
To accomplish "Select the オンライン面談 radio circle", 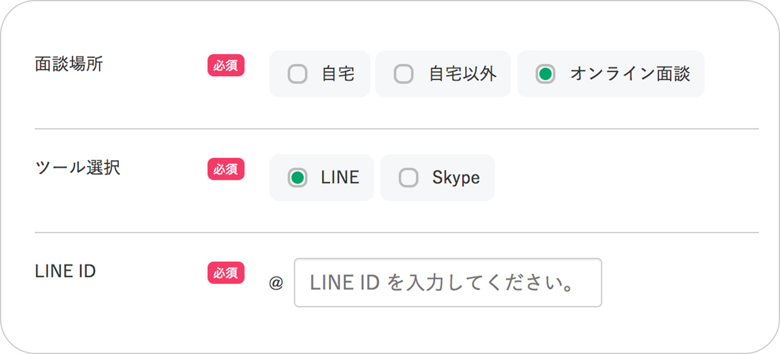I will 545,74.
